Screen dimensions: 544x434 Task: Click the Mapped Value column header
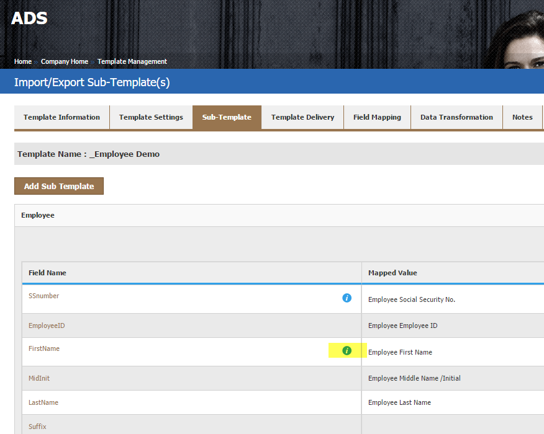pyautogui.click(x=392, y=273)
